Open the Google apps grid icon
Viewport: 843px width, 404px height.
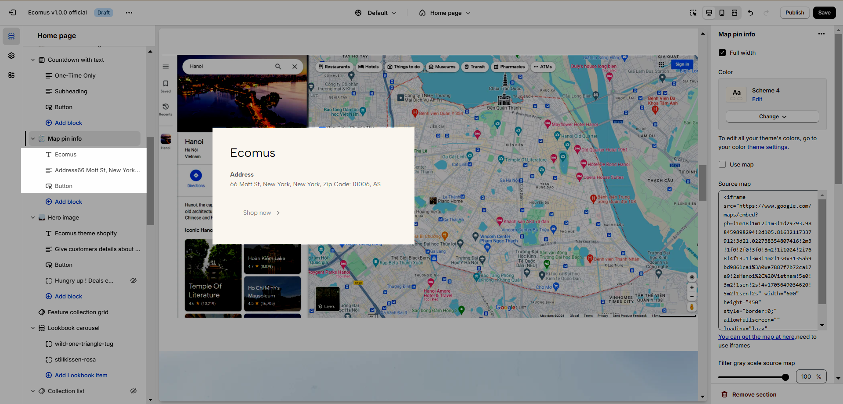point(661,64)
